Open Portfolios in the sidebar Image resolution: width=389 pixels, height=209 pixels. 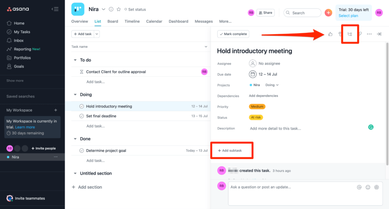[x=19, y=58]
